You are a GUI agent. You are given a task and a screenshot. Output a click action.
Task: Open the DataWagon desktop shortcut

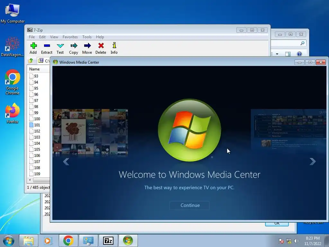click(12, 47)
